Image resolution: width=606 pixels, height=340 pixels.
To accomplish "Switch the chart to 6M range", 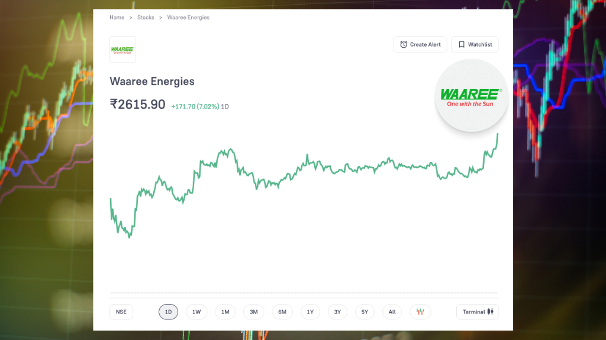I will pos(282,312).
